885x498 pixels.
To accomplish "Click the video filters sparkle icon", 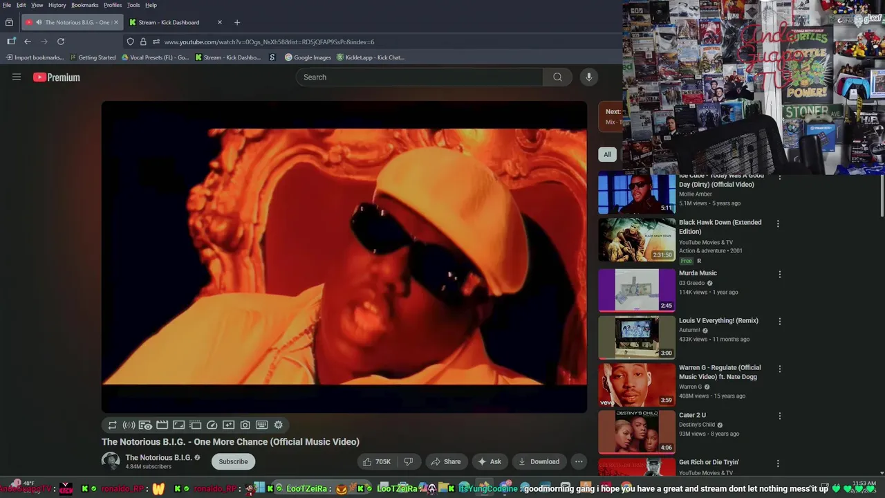I will [228, 425].
